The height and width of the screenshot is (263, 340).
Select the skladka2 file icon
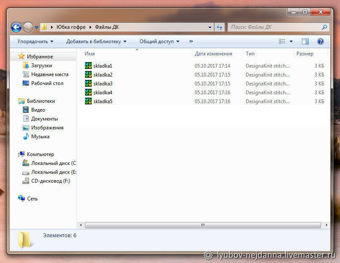(x=88, y=74)
